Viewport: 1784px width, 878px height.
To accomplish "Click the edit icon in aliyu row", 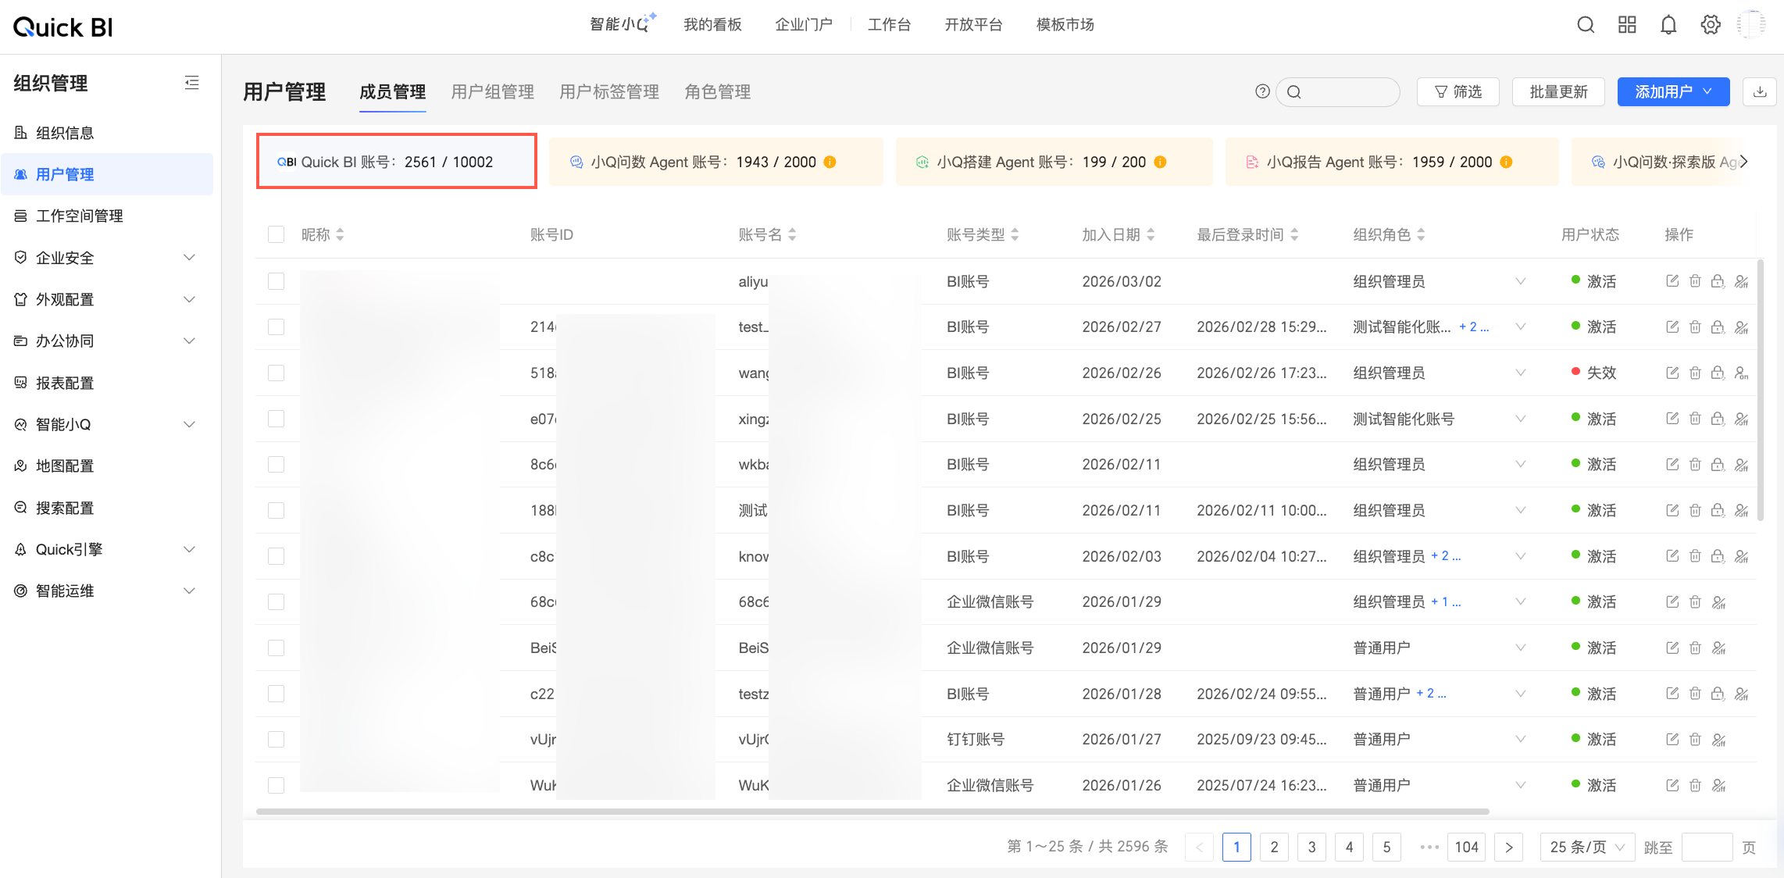I will (x=1672, y=281).
